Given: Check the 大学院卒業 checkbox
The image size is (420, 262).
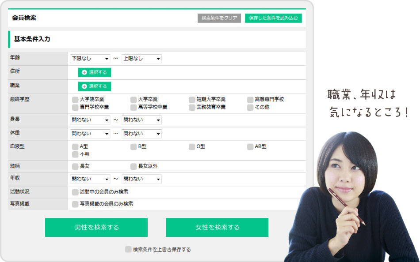Looking at the screenshot, I should coord(75,100).
